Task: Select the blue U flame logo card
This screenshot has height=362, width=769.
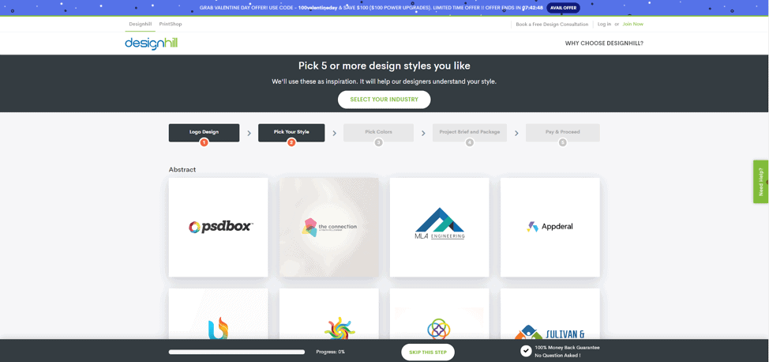Action: [x=218, y=314]
